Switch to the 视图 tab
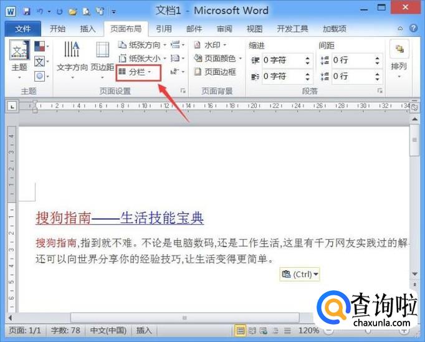Viewport: 425px width, 342px height. pyautogui.click(x=254, y=29)
